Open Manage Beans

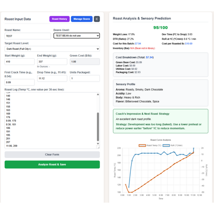(x=82, y=19)
